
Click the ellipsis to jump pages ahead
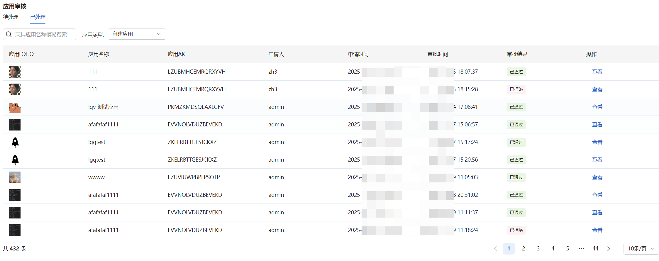581,249
